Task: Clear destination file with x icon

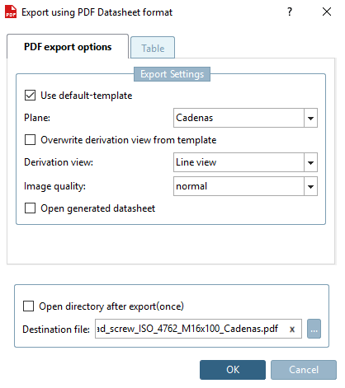Action: click(292, 329)
